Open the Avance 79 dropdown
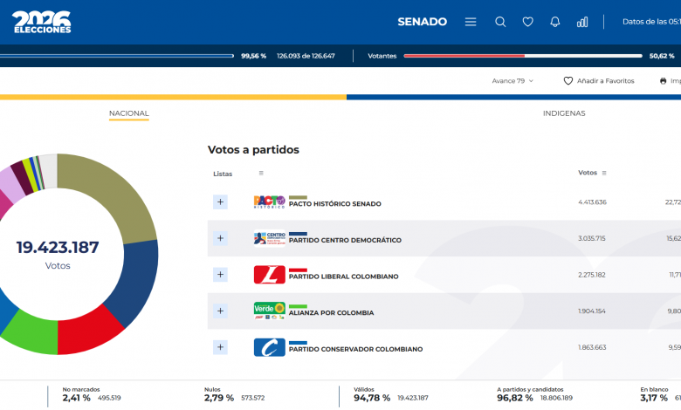The image size is (681, 410). (512, 80)
